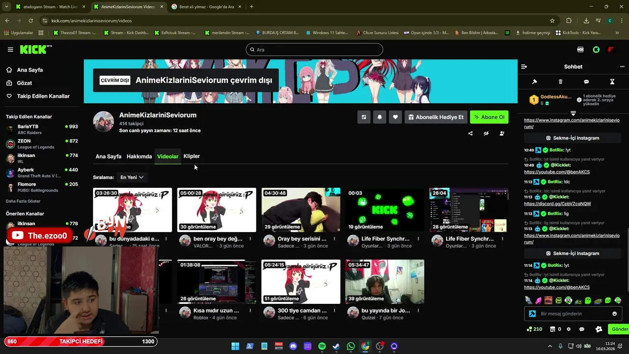Open the En Yeni sort dropdown
Image resolution: width=629 pixels, height=354 pixels.
[132, 177]
